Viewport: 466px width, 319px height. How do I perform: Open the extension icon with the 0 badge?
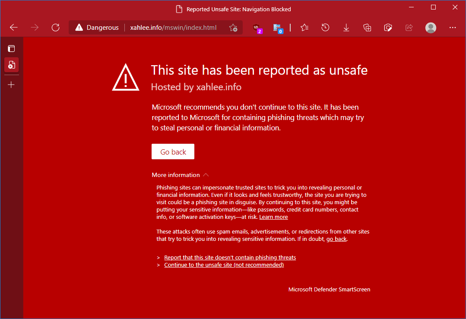click(278, 28)
